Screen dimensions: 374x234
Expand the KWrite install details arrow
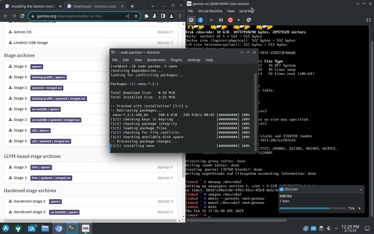click(360, 208)
